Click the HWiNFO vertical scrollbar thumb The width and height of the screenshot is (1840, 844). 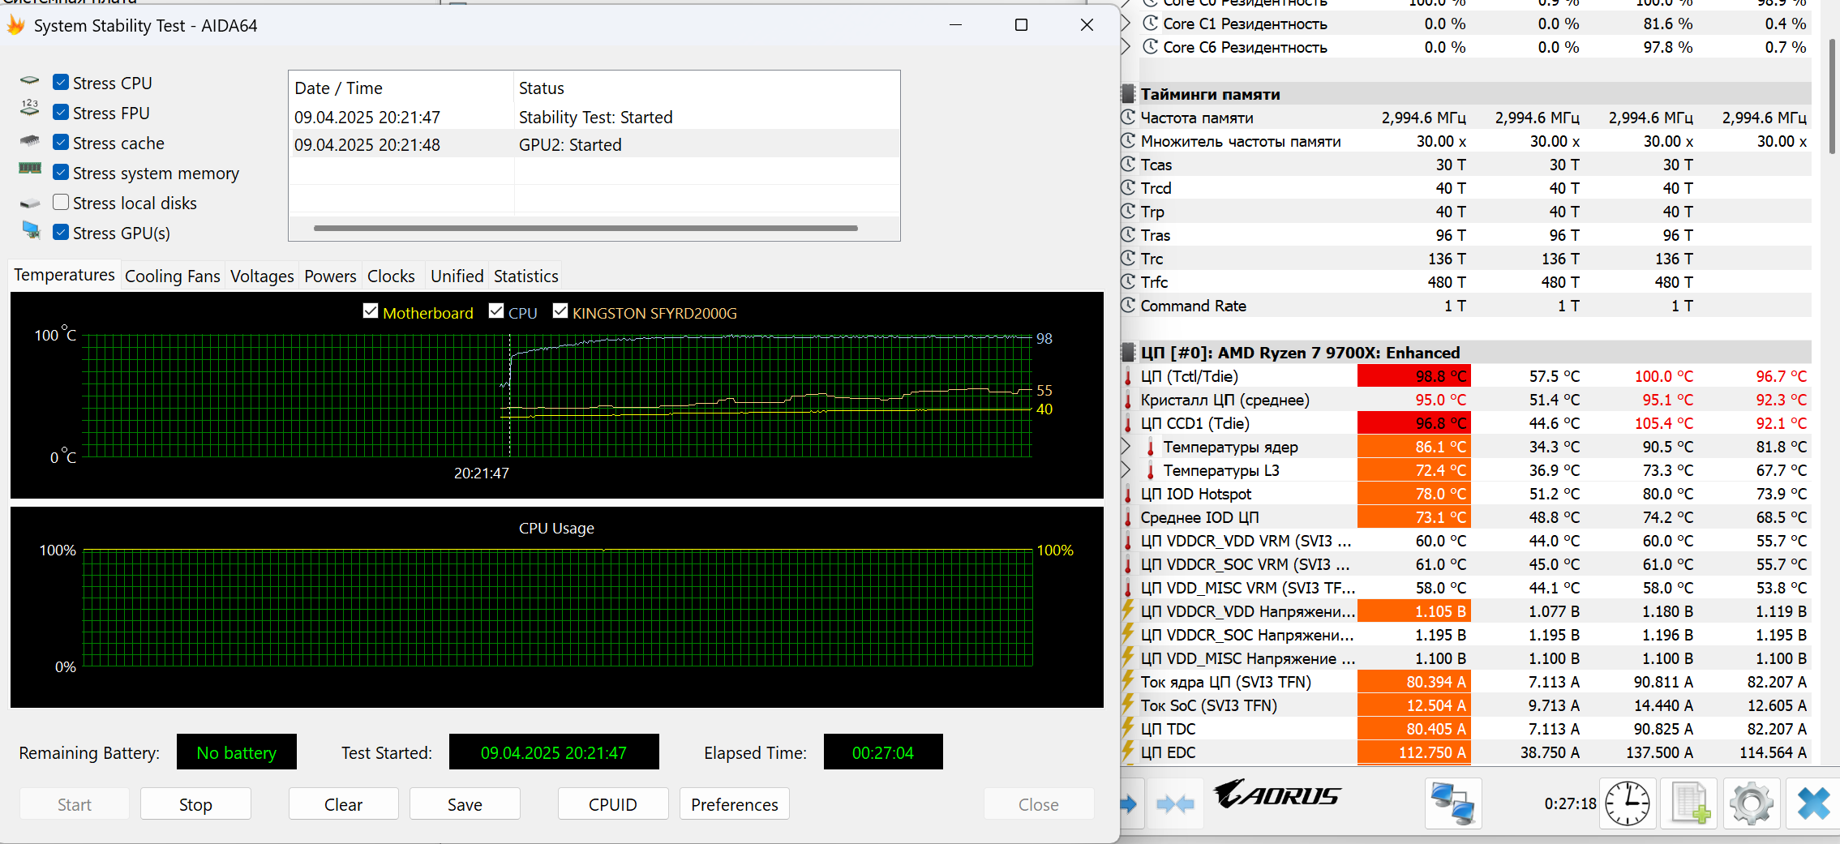(x=1832, y=96)
